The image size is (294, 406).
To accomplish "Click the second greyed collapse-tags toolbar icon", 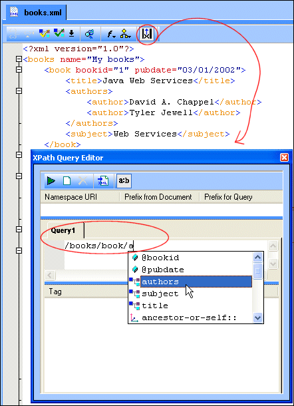I will [29, 34].
